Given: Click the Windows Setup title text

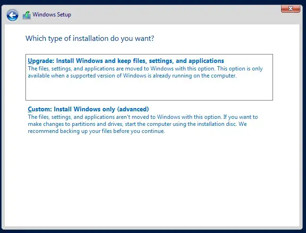Looking at the screenshot, I should [52, 15].
